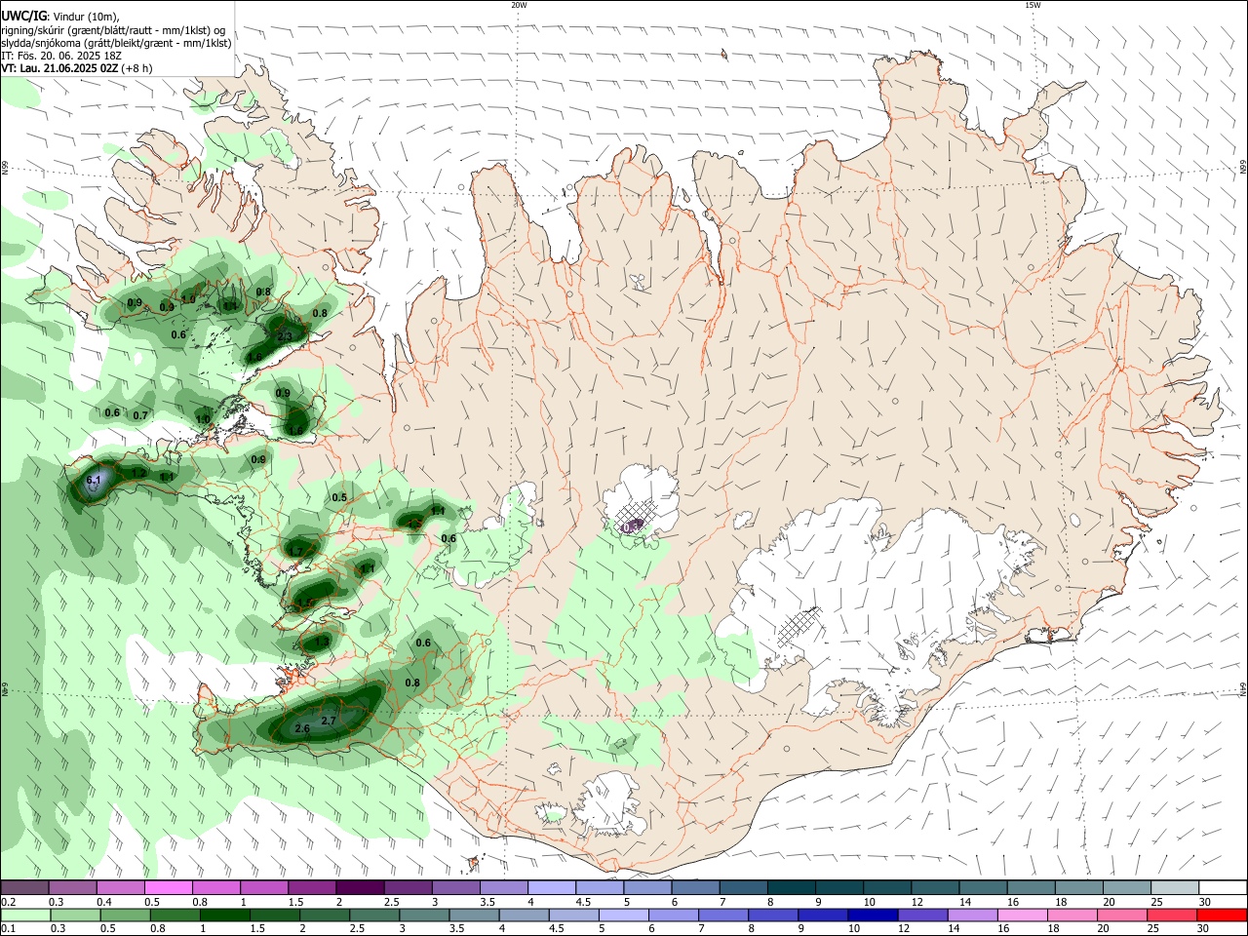The height and width of the screenshot is (936, 1248).
Task: Click the 0.2 label on the snow scale
Action: (x=8, y=902)
